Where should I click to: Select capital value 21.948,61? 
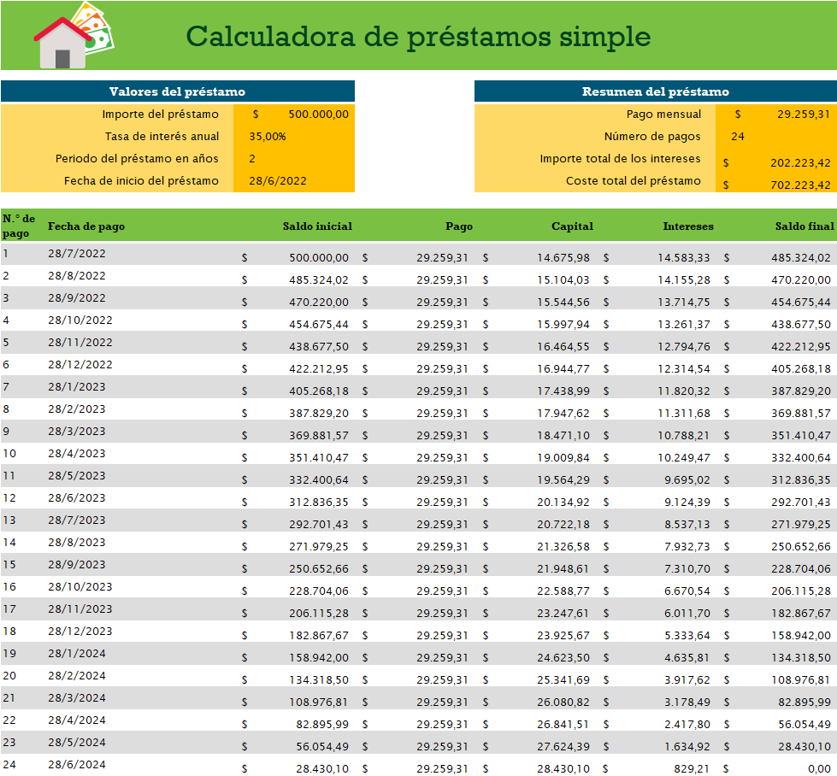pos(563,569)
